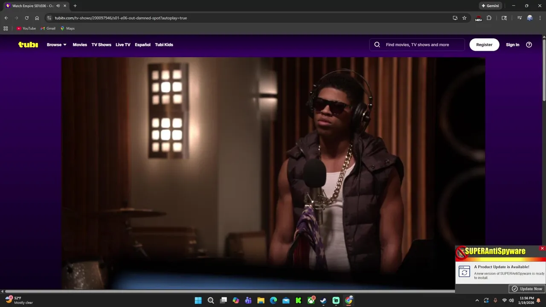Open the Gemini button
Viewport: 546px width, 307px height.
point(490,6)
